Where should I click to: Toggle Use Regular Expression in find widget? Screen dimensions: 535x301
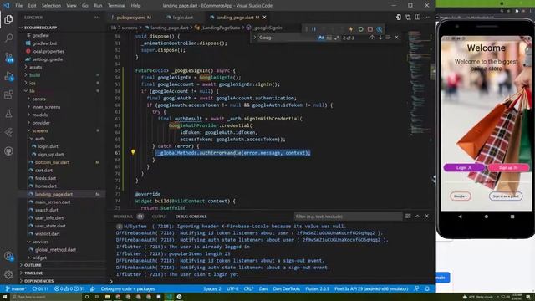pyautogui.click(x=336, y=38)
